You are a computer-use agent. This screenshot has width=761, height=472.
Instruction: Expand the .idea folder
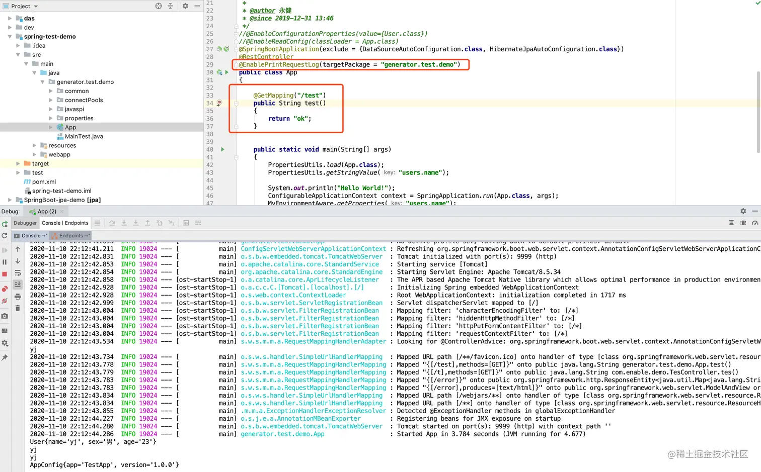click(18, 46)
